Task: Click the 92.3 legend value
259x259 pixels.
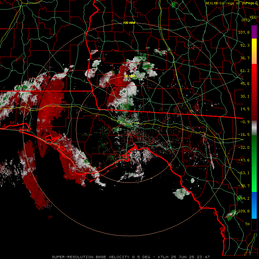Action: (245, 45)
